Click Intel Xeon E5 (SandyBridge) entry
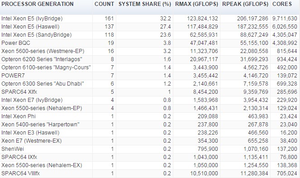Viewport: 300px width, 178px height. [36, 35]
